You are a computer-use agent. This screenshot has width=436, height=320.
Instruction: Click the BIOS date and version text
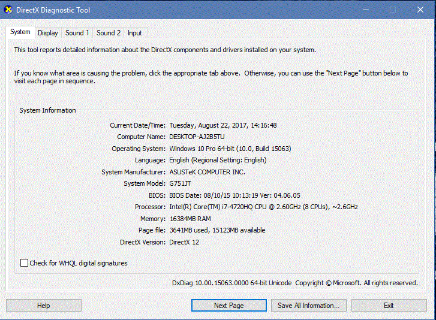(234, 195)
